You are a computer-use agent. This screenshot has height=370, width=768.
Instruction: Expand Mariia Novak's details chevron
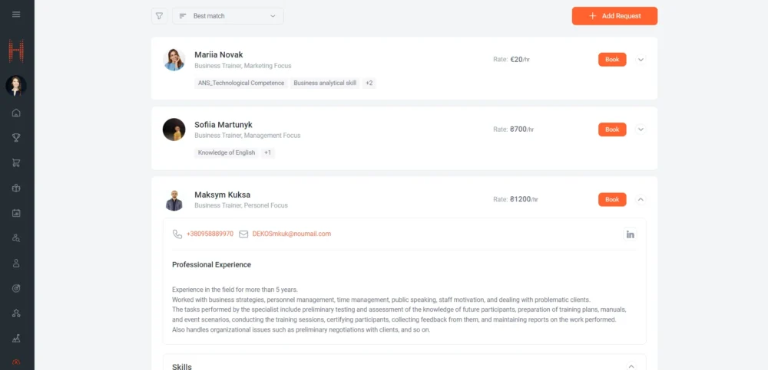pyautogui.click(x=641, y=60)
